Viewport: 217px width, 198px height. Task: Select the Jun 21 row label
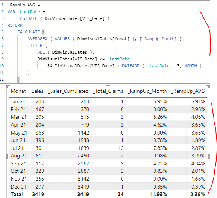(18, 140)
